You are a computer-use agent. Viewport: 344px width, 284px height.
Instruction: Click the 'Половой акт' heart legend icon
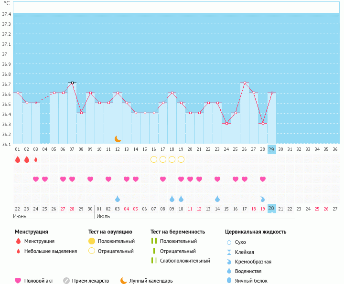pyautogui.click(x=18, y=281)
